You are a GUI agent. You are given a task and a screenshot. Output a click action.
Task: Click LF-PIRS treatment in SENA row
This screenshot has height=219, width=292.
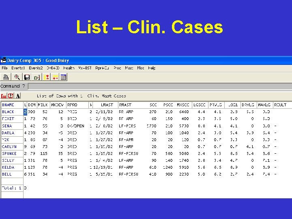click(127, 126)
